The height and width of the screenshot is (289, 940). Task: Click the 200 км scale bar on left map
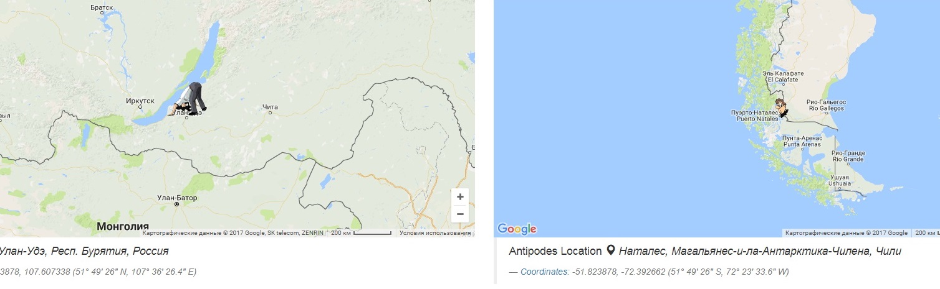coord(361,233)
